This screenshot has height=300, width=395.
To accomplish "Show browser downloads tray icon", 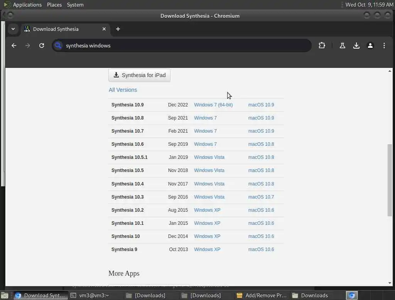I will click(356, 46).
